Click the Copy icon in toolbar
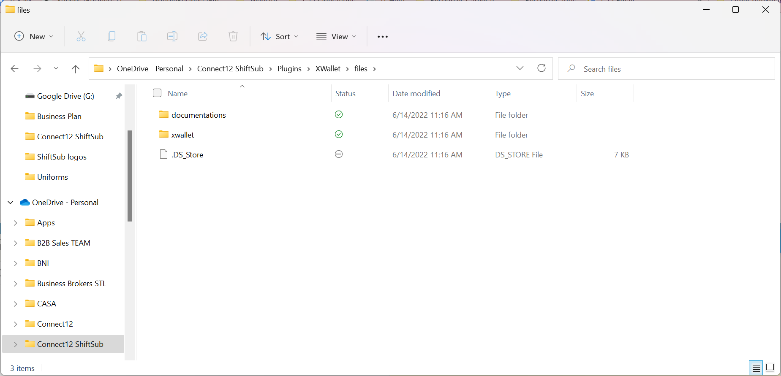 pos(112,37)
